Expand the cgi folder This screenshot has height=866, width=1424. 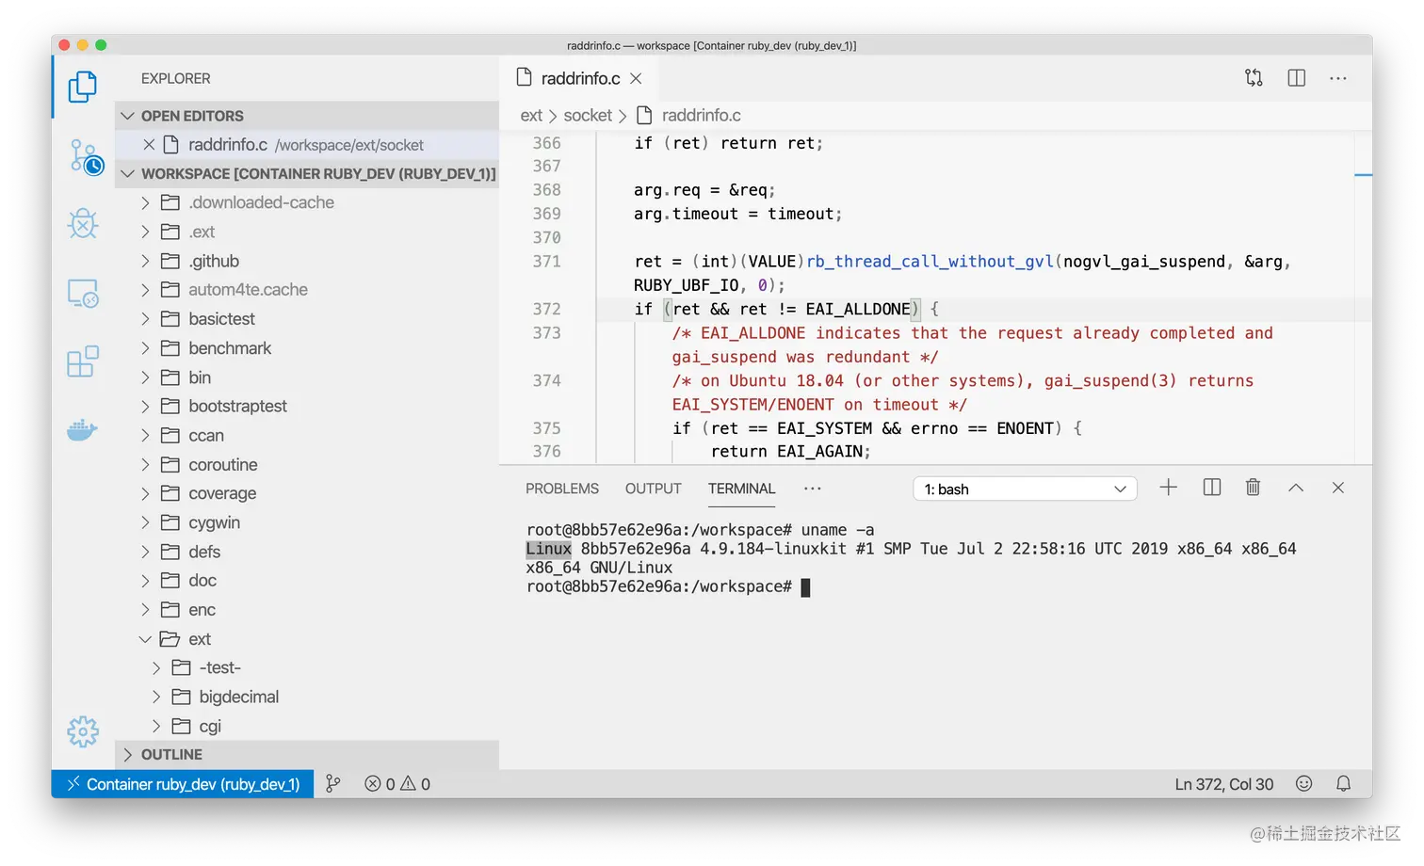[x=156, y=727]
